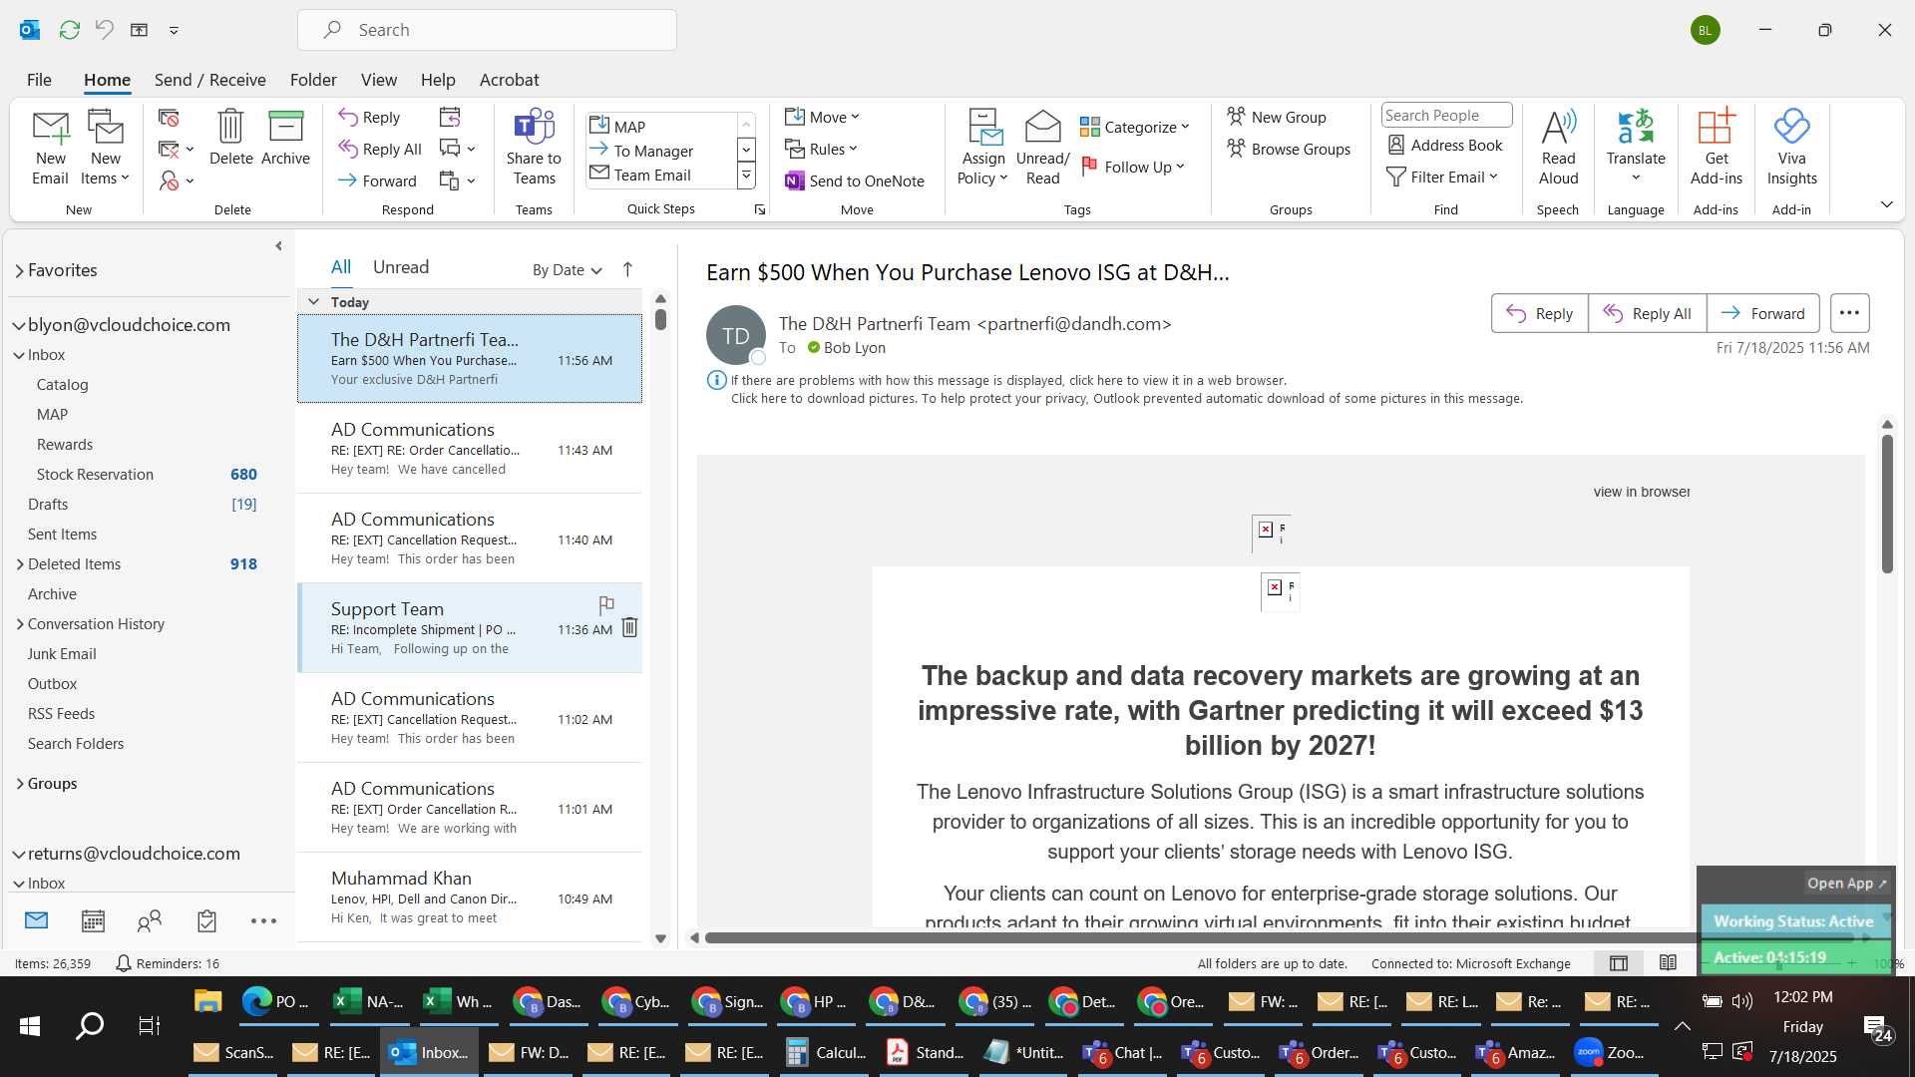The image size is (1915, 1077).
Task: Open Muhammad Khan email in list
Action: (x=469, y=897)
